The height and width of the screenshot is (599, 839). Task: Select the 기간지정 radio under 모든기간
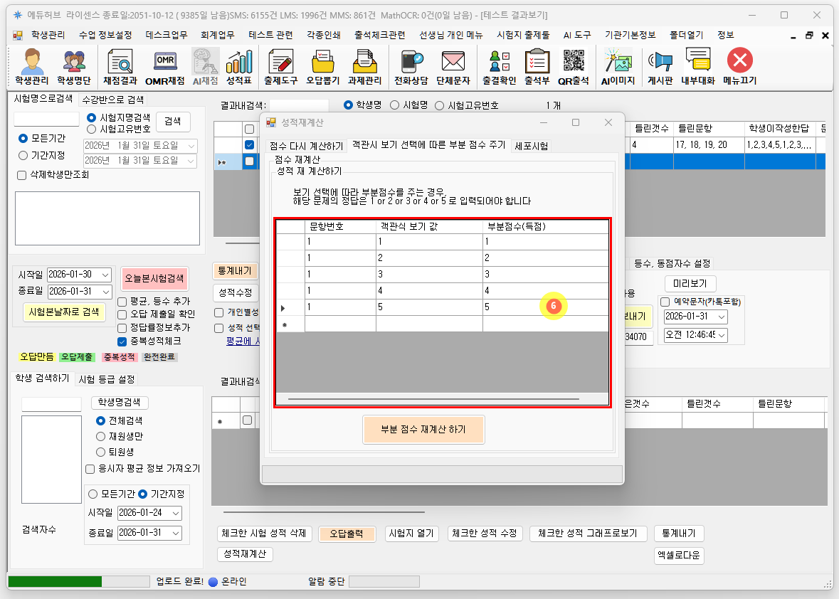[x=23, y=155]
